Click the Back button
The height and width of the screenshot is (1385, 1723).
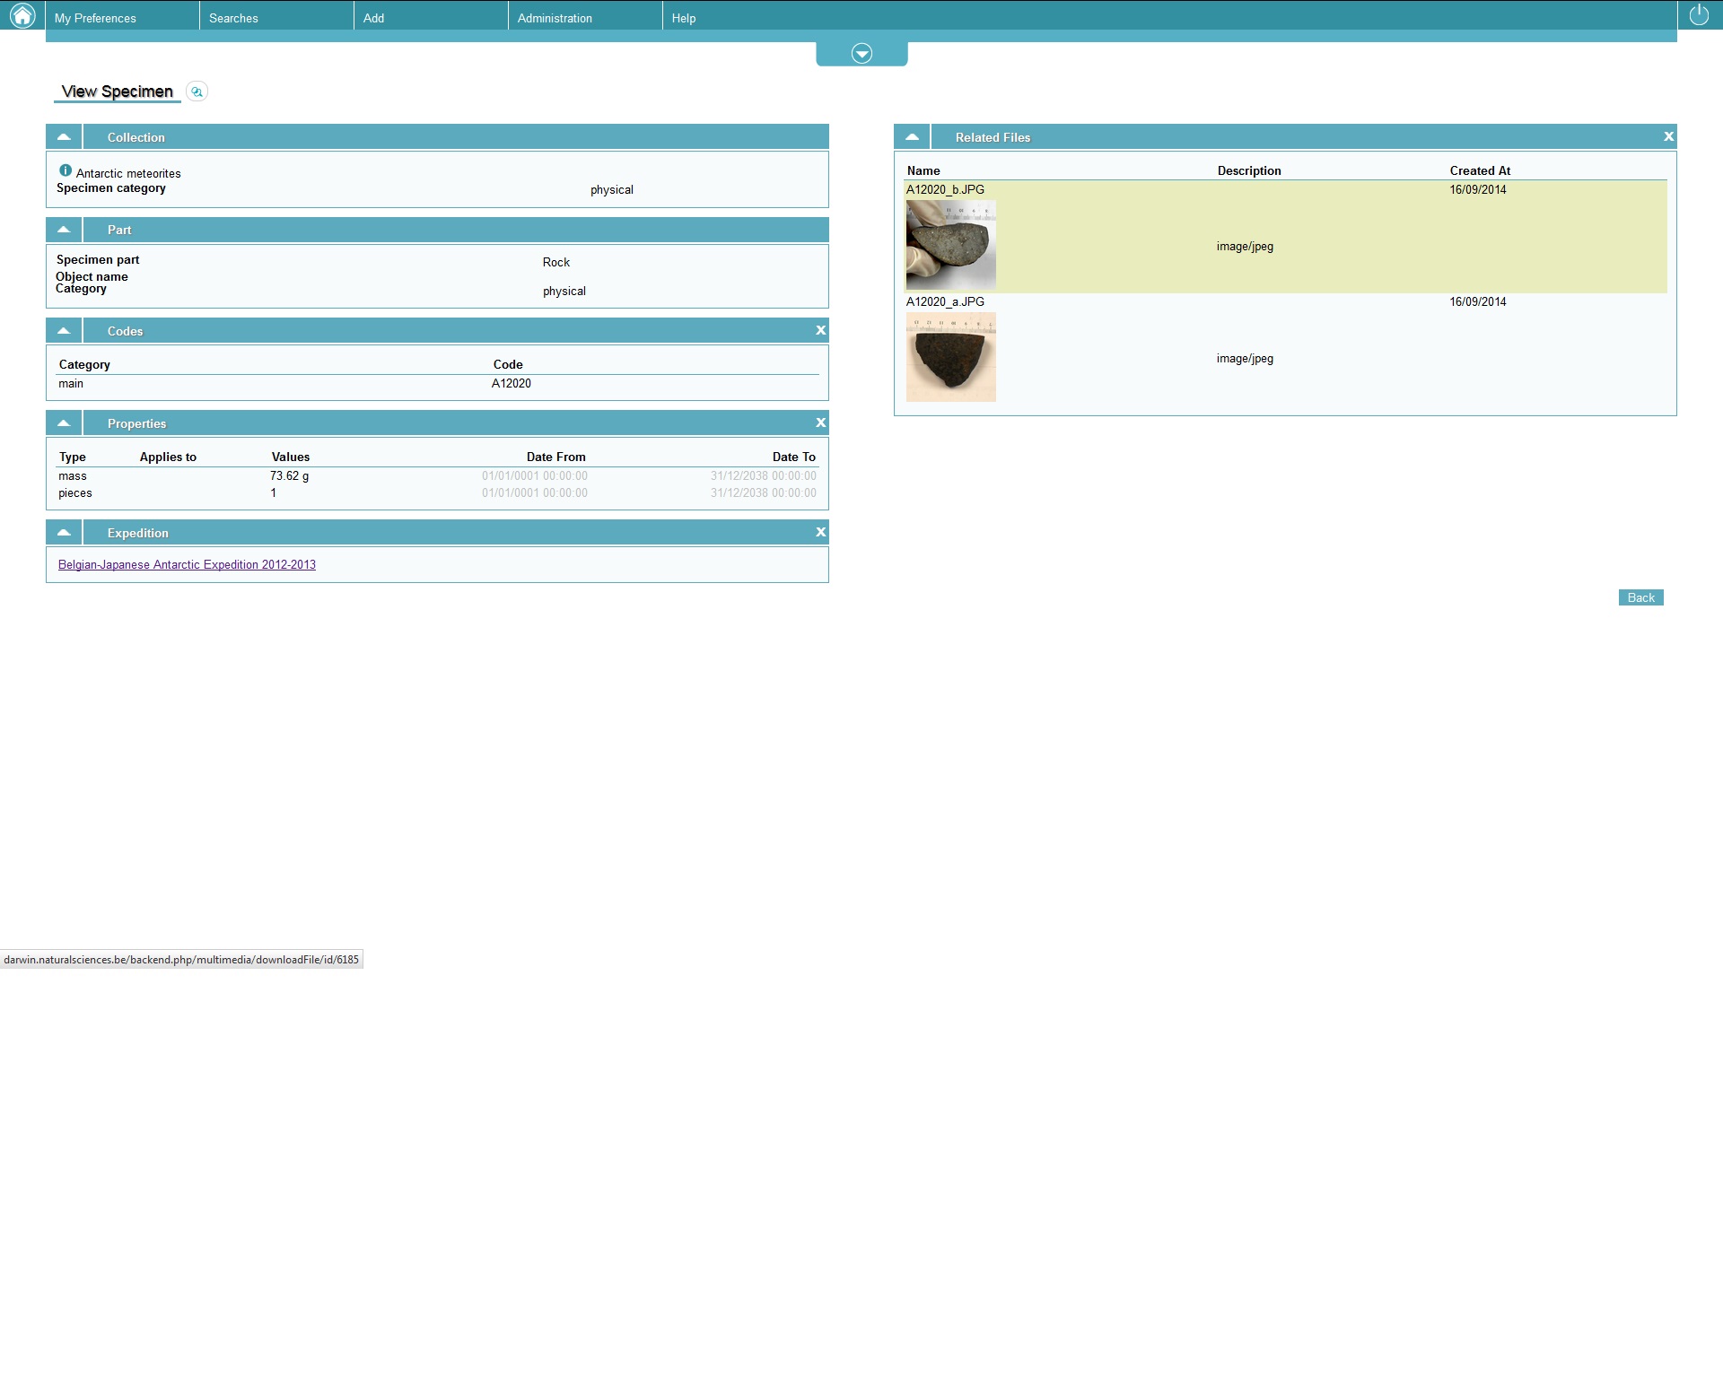pos(1640,598)
